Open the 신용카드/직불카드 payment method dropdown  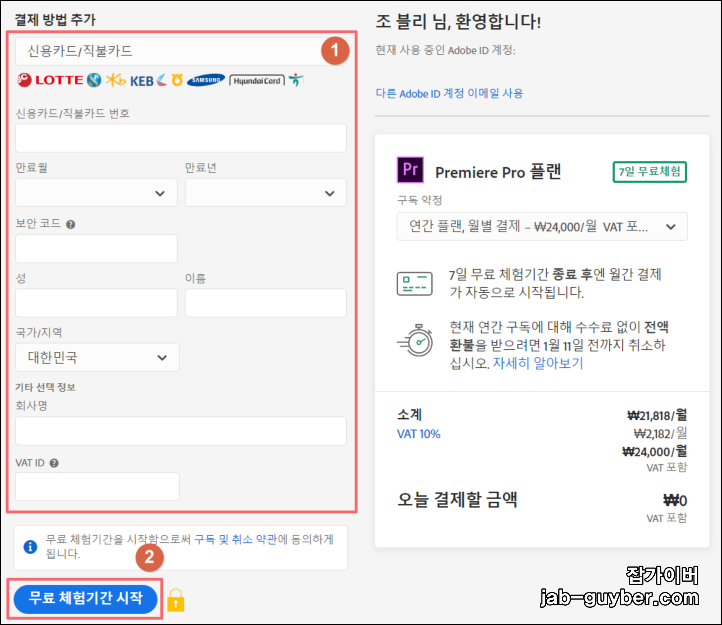tap(181, 51)
